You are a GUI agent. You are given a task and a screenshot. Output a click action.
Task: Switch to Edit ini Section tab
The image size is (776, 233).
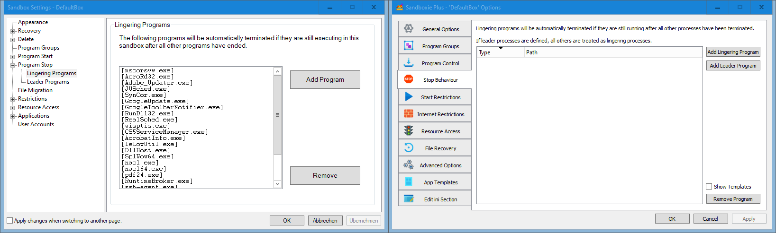(440, 199)
